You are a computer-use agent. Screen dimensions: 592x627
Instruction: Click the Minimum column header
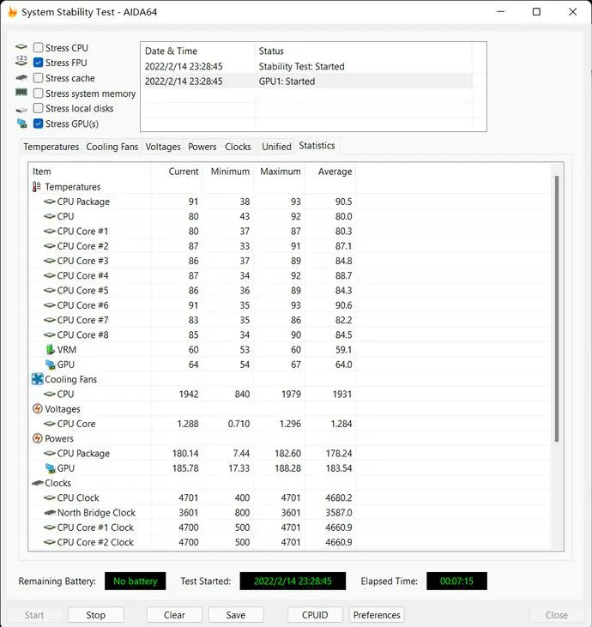230,172
